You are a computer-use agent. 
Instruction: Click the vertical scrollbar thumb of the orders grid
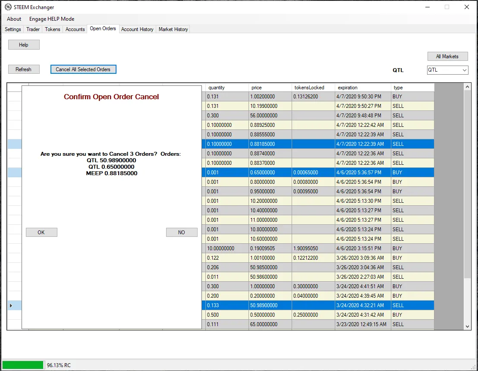(467, 185)
